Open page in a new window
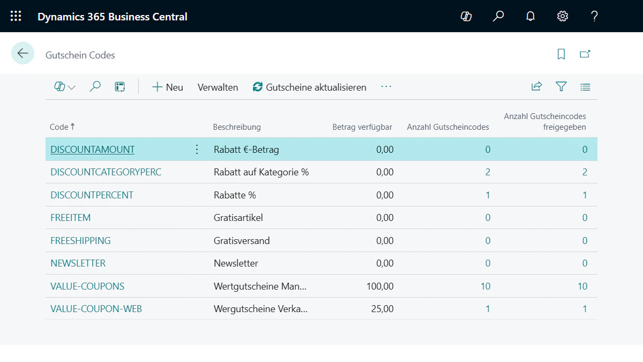643x362 pixels. tap(585, 54)
